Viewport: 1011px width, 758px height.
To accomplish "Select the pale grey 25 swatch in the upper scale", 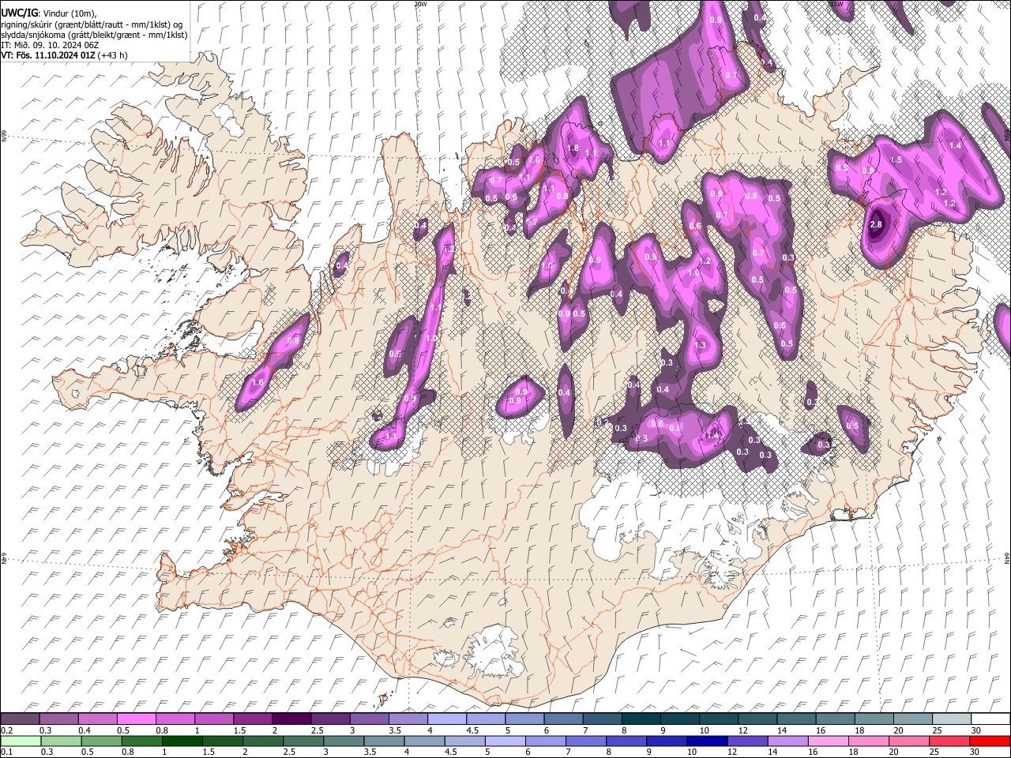I will coord(951,719).
